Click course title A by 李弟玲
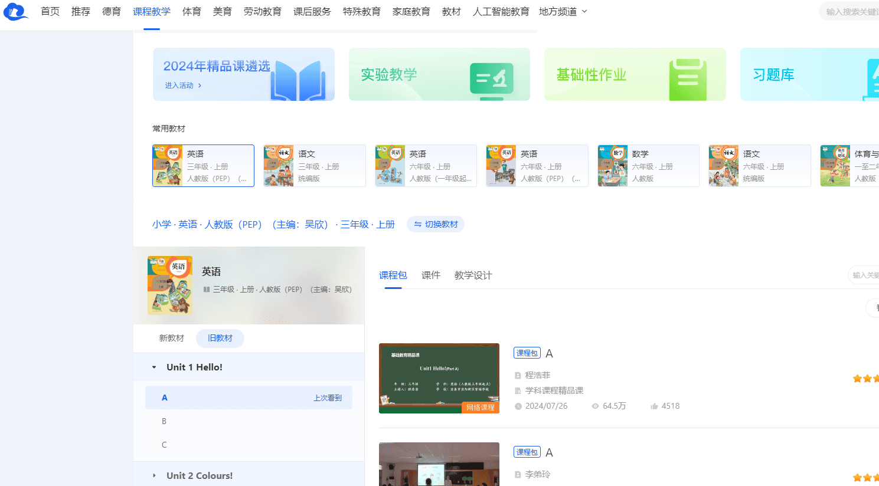The image size is (879, 486). pyautogui.click(x=549, y=452)
